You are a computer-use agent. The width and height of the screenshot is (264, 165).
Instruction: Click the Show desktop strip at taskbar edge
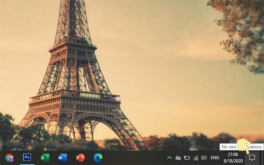coord(263,158)
